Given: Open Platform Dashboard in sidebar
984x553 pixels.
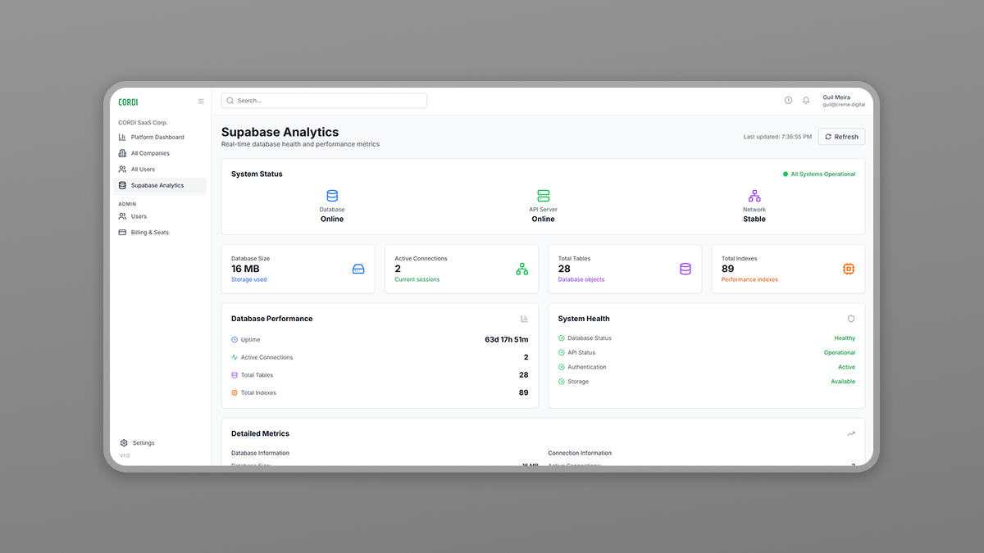Looking at the screenshot, I should click(157, 138).
